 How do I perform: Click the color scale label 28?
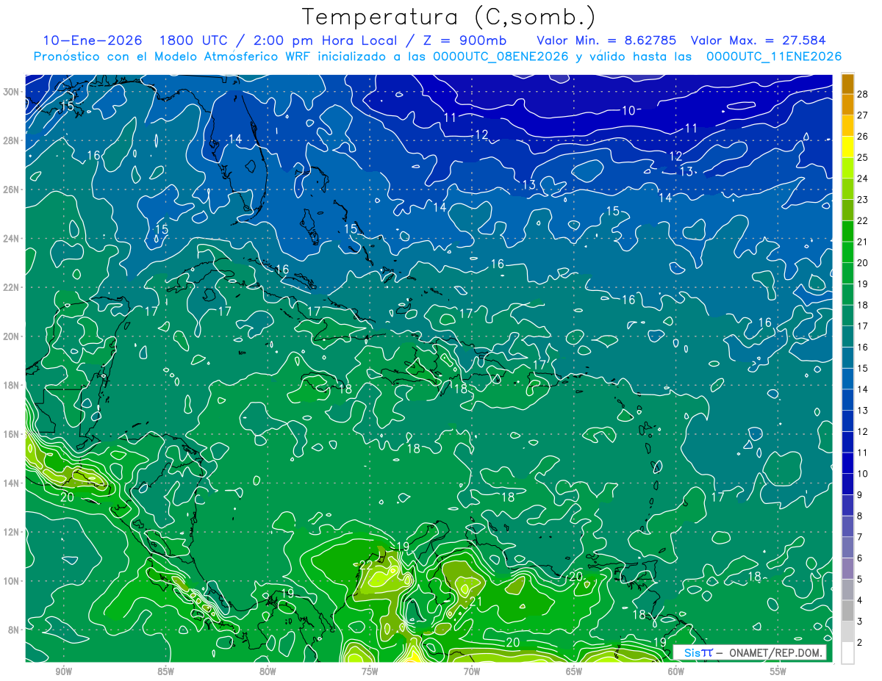(863, 93)
